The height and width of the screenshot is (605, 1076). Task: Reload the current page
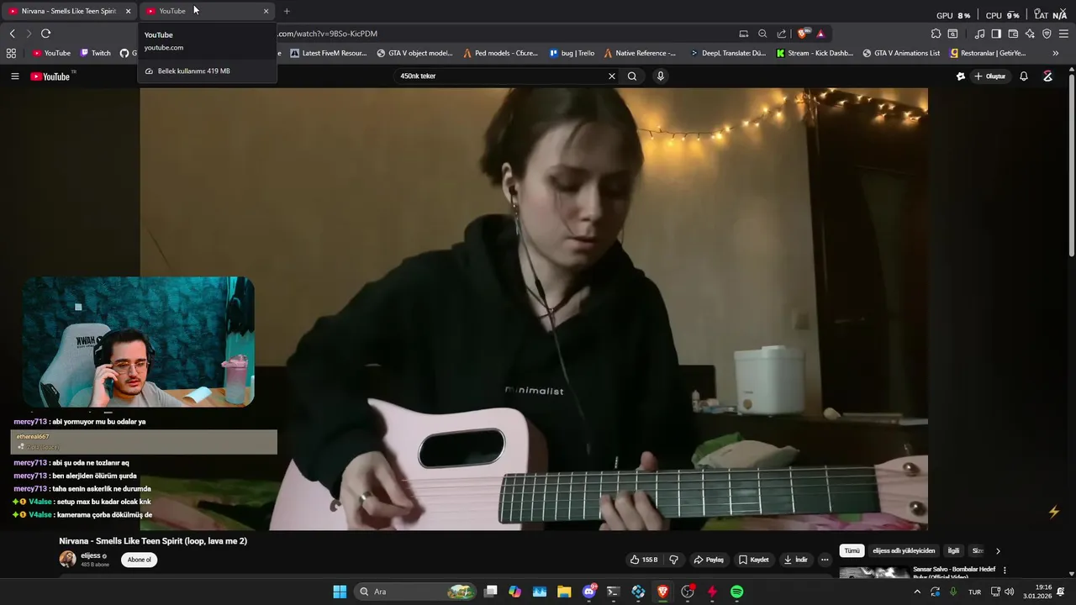(45, 34)
